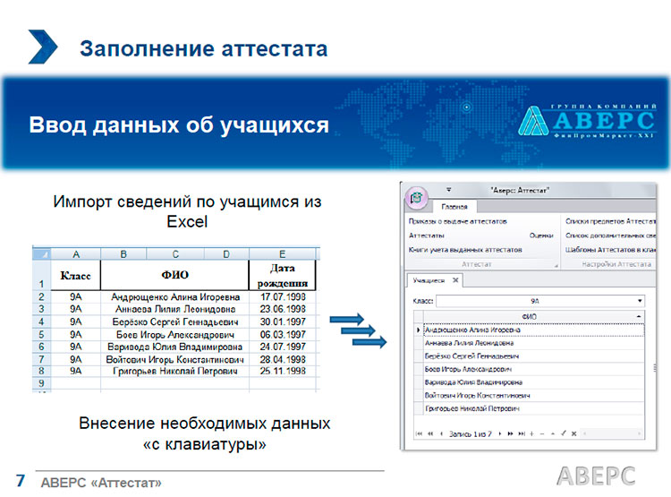Image resolution: width=671 pixels, height=497 pixels.
Task: Open the Оценки ribbon command
Action: click(541, 236)
